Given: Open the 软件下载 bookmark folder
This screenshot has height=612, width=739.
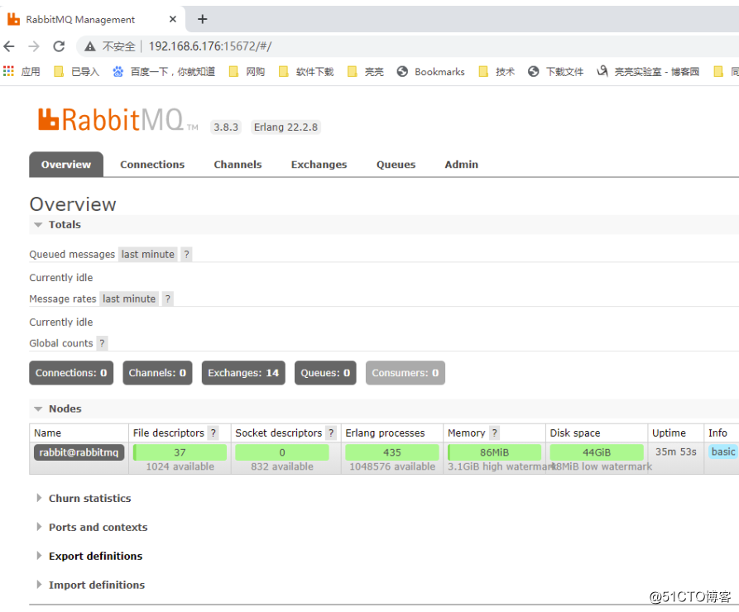Looking at the screenshot, I should pos(306,72).
